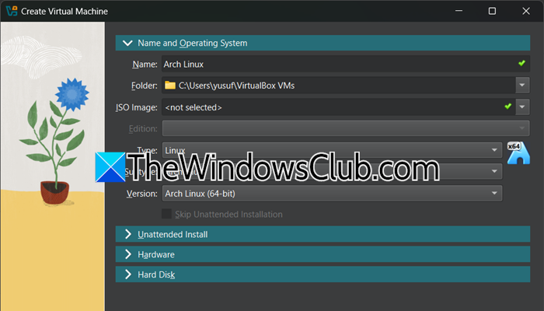Click the ISO Image field showing not selected
This screenshot has width=544, height=311.
click(x=339, y=107)
